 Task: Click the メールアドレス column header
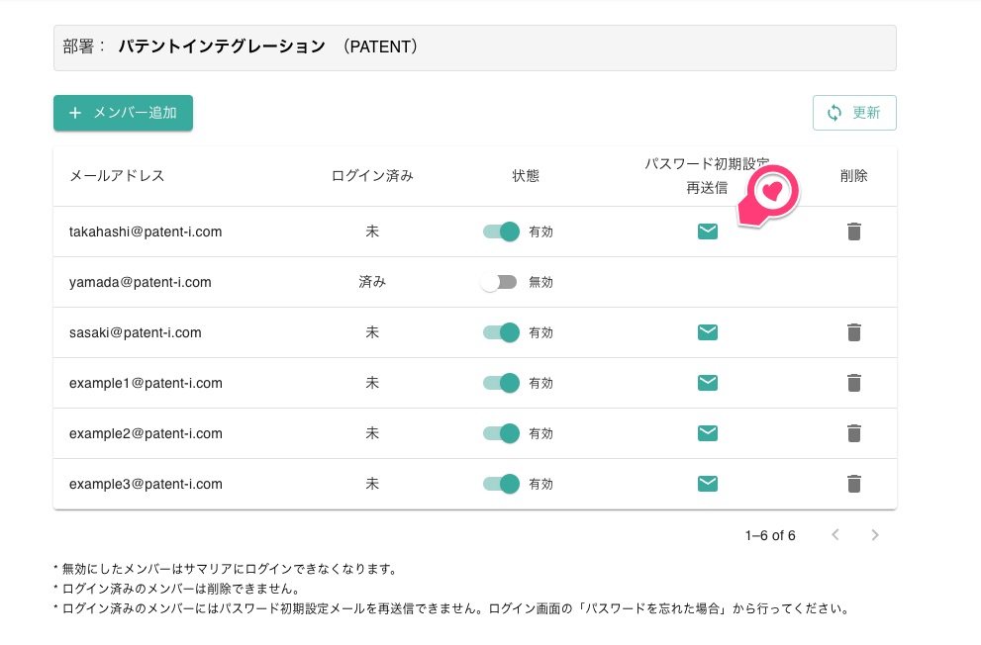click(x=117, y=176)
